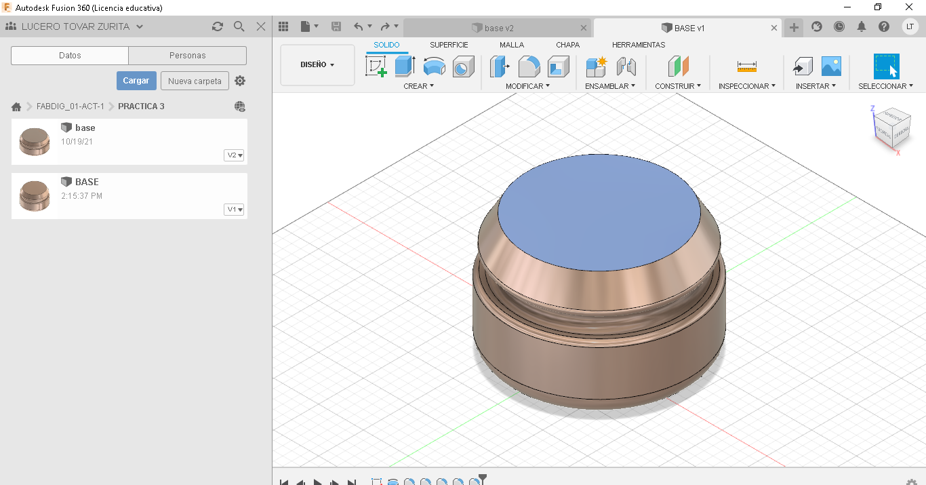Open the DISEÑO workspace dropdown
Image resolution: width=926 pixels, height=485 pixels.
pyautogui.click(x=317, y=65)
